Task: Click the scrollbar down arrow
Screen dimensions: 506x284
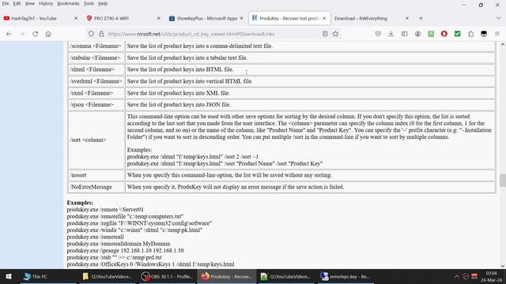Action: tap(503, 266)
